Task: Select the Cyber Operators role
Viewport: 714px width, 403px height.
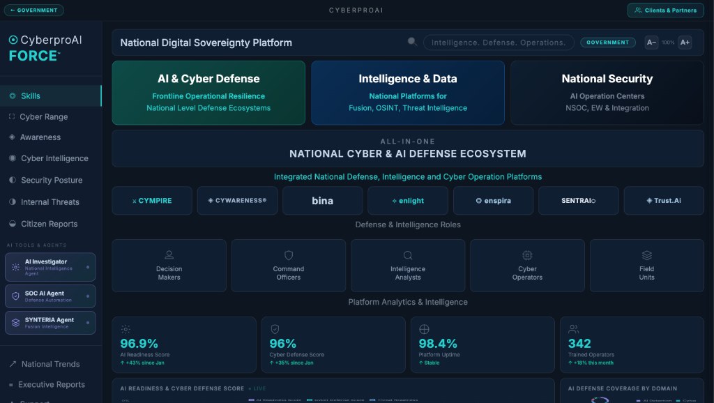Action: (527, 266)
